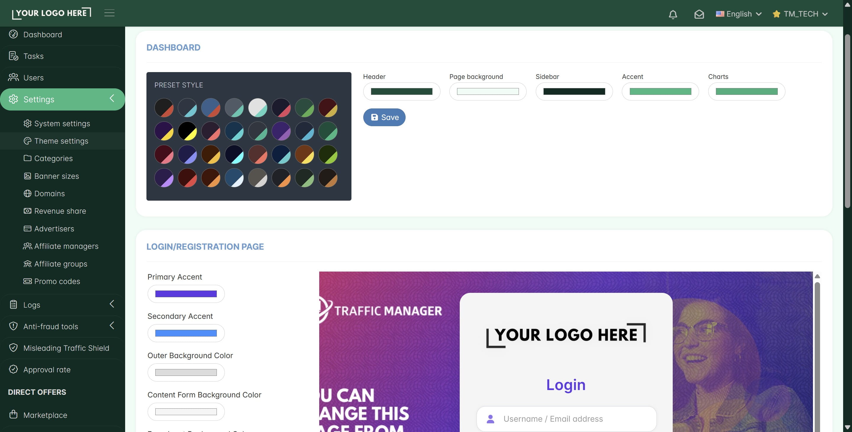Open the English language dropdown
Screen dimensions: 852x432
(739, 14)
